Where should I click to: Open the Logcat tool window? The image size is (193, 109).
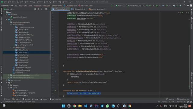click(x=35, y=99)
